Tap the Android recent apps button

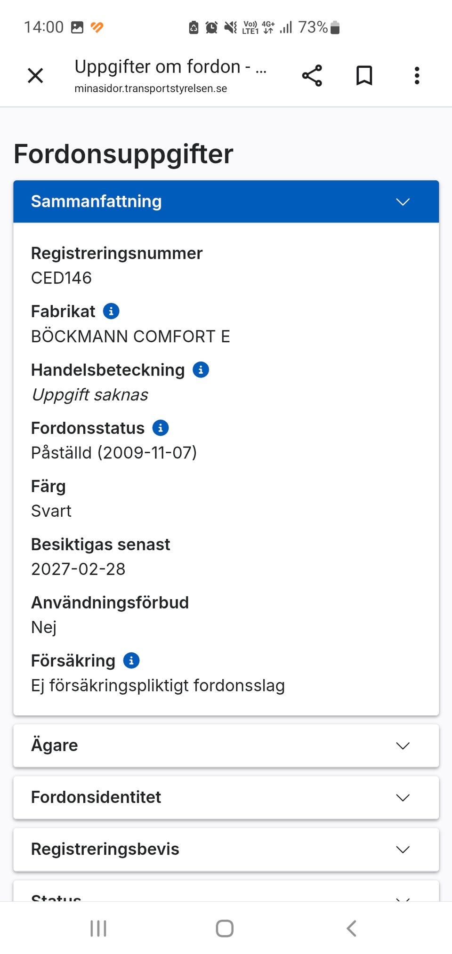pos(98,929)
